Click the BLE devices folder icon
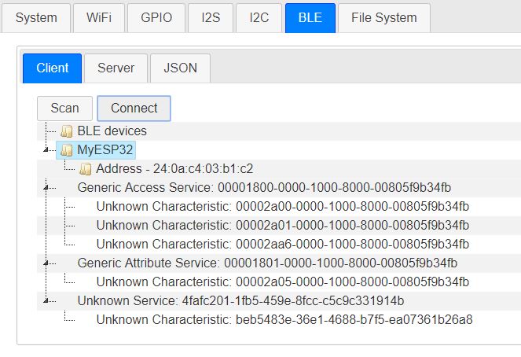The image size is (521, 357). tap(67, 131)
